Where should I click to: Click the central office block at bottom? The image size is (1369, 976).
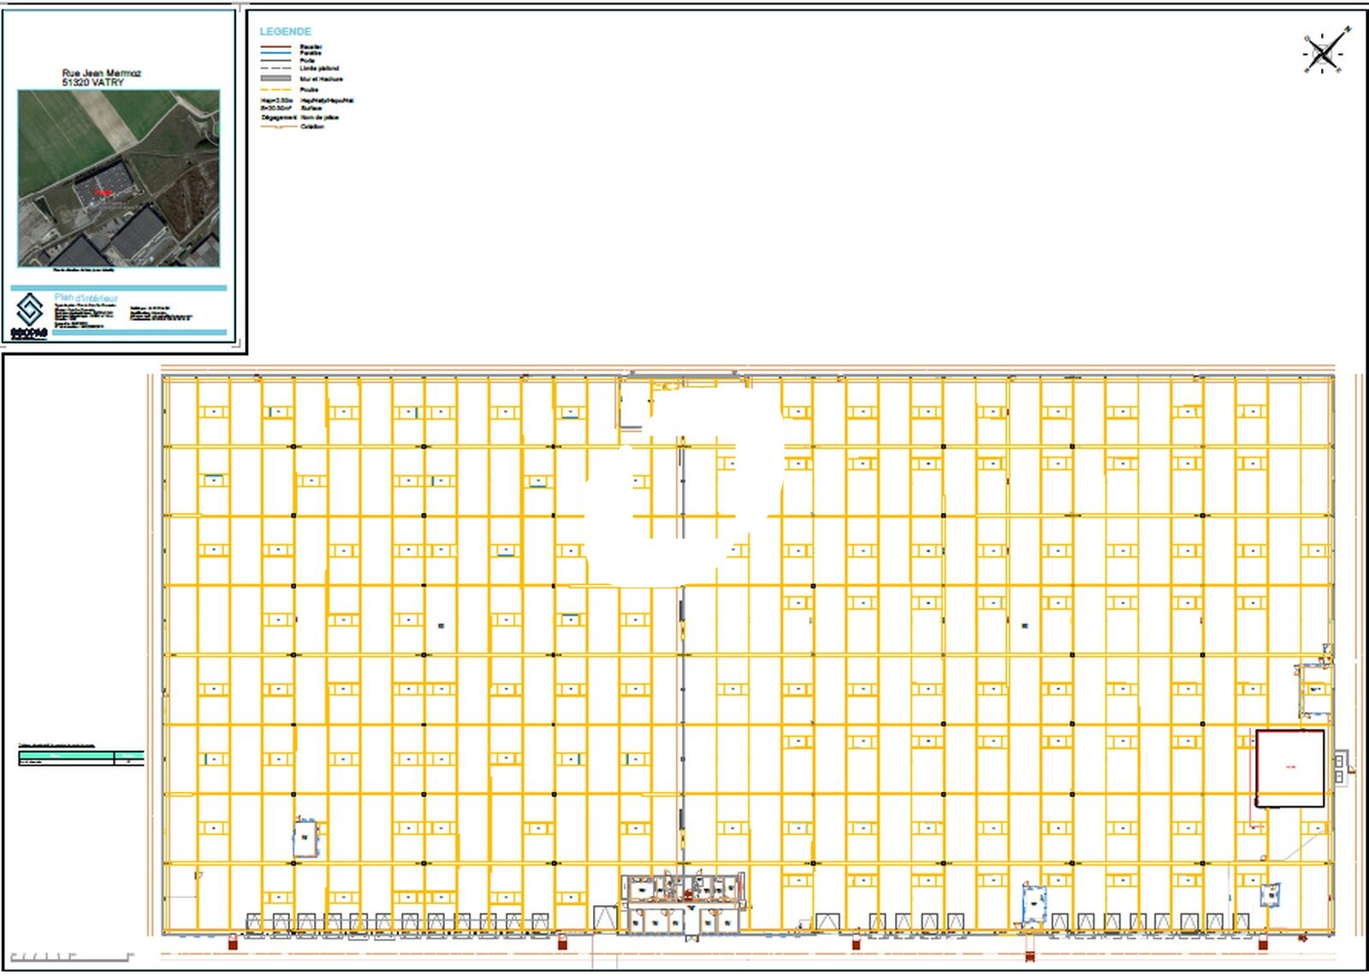(684, 905)
